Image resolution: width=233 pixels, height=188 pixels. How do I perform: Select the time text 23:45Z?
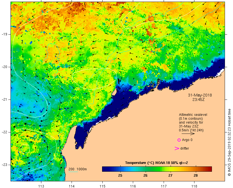point(198,100)
